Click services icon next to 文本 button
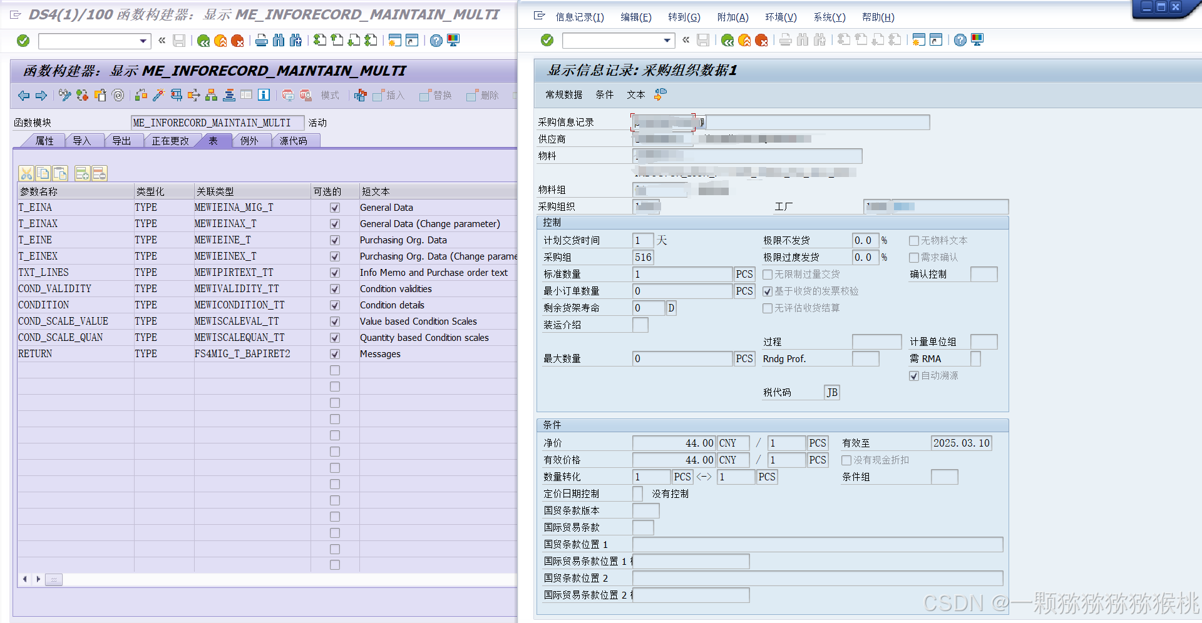The height and width of the screenshot is (623, 1202). tap(660, 94)
